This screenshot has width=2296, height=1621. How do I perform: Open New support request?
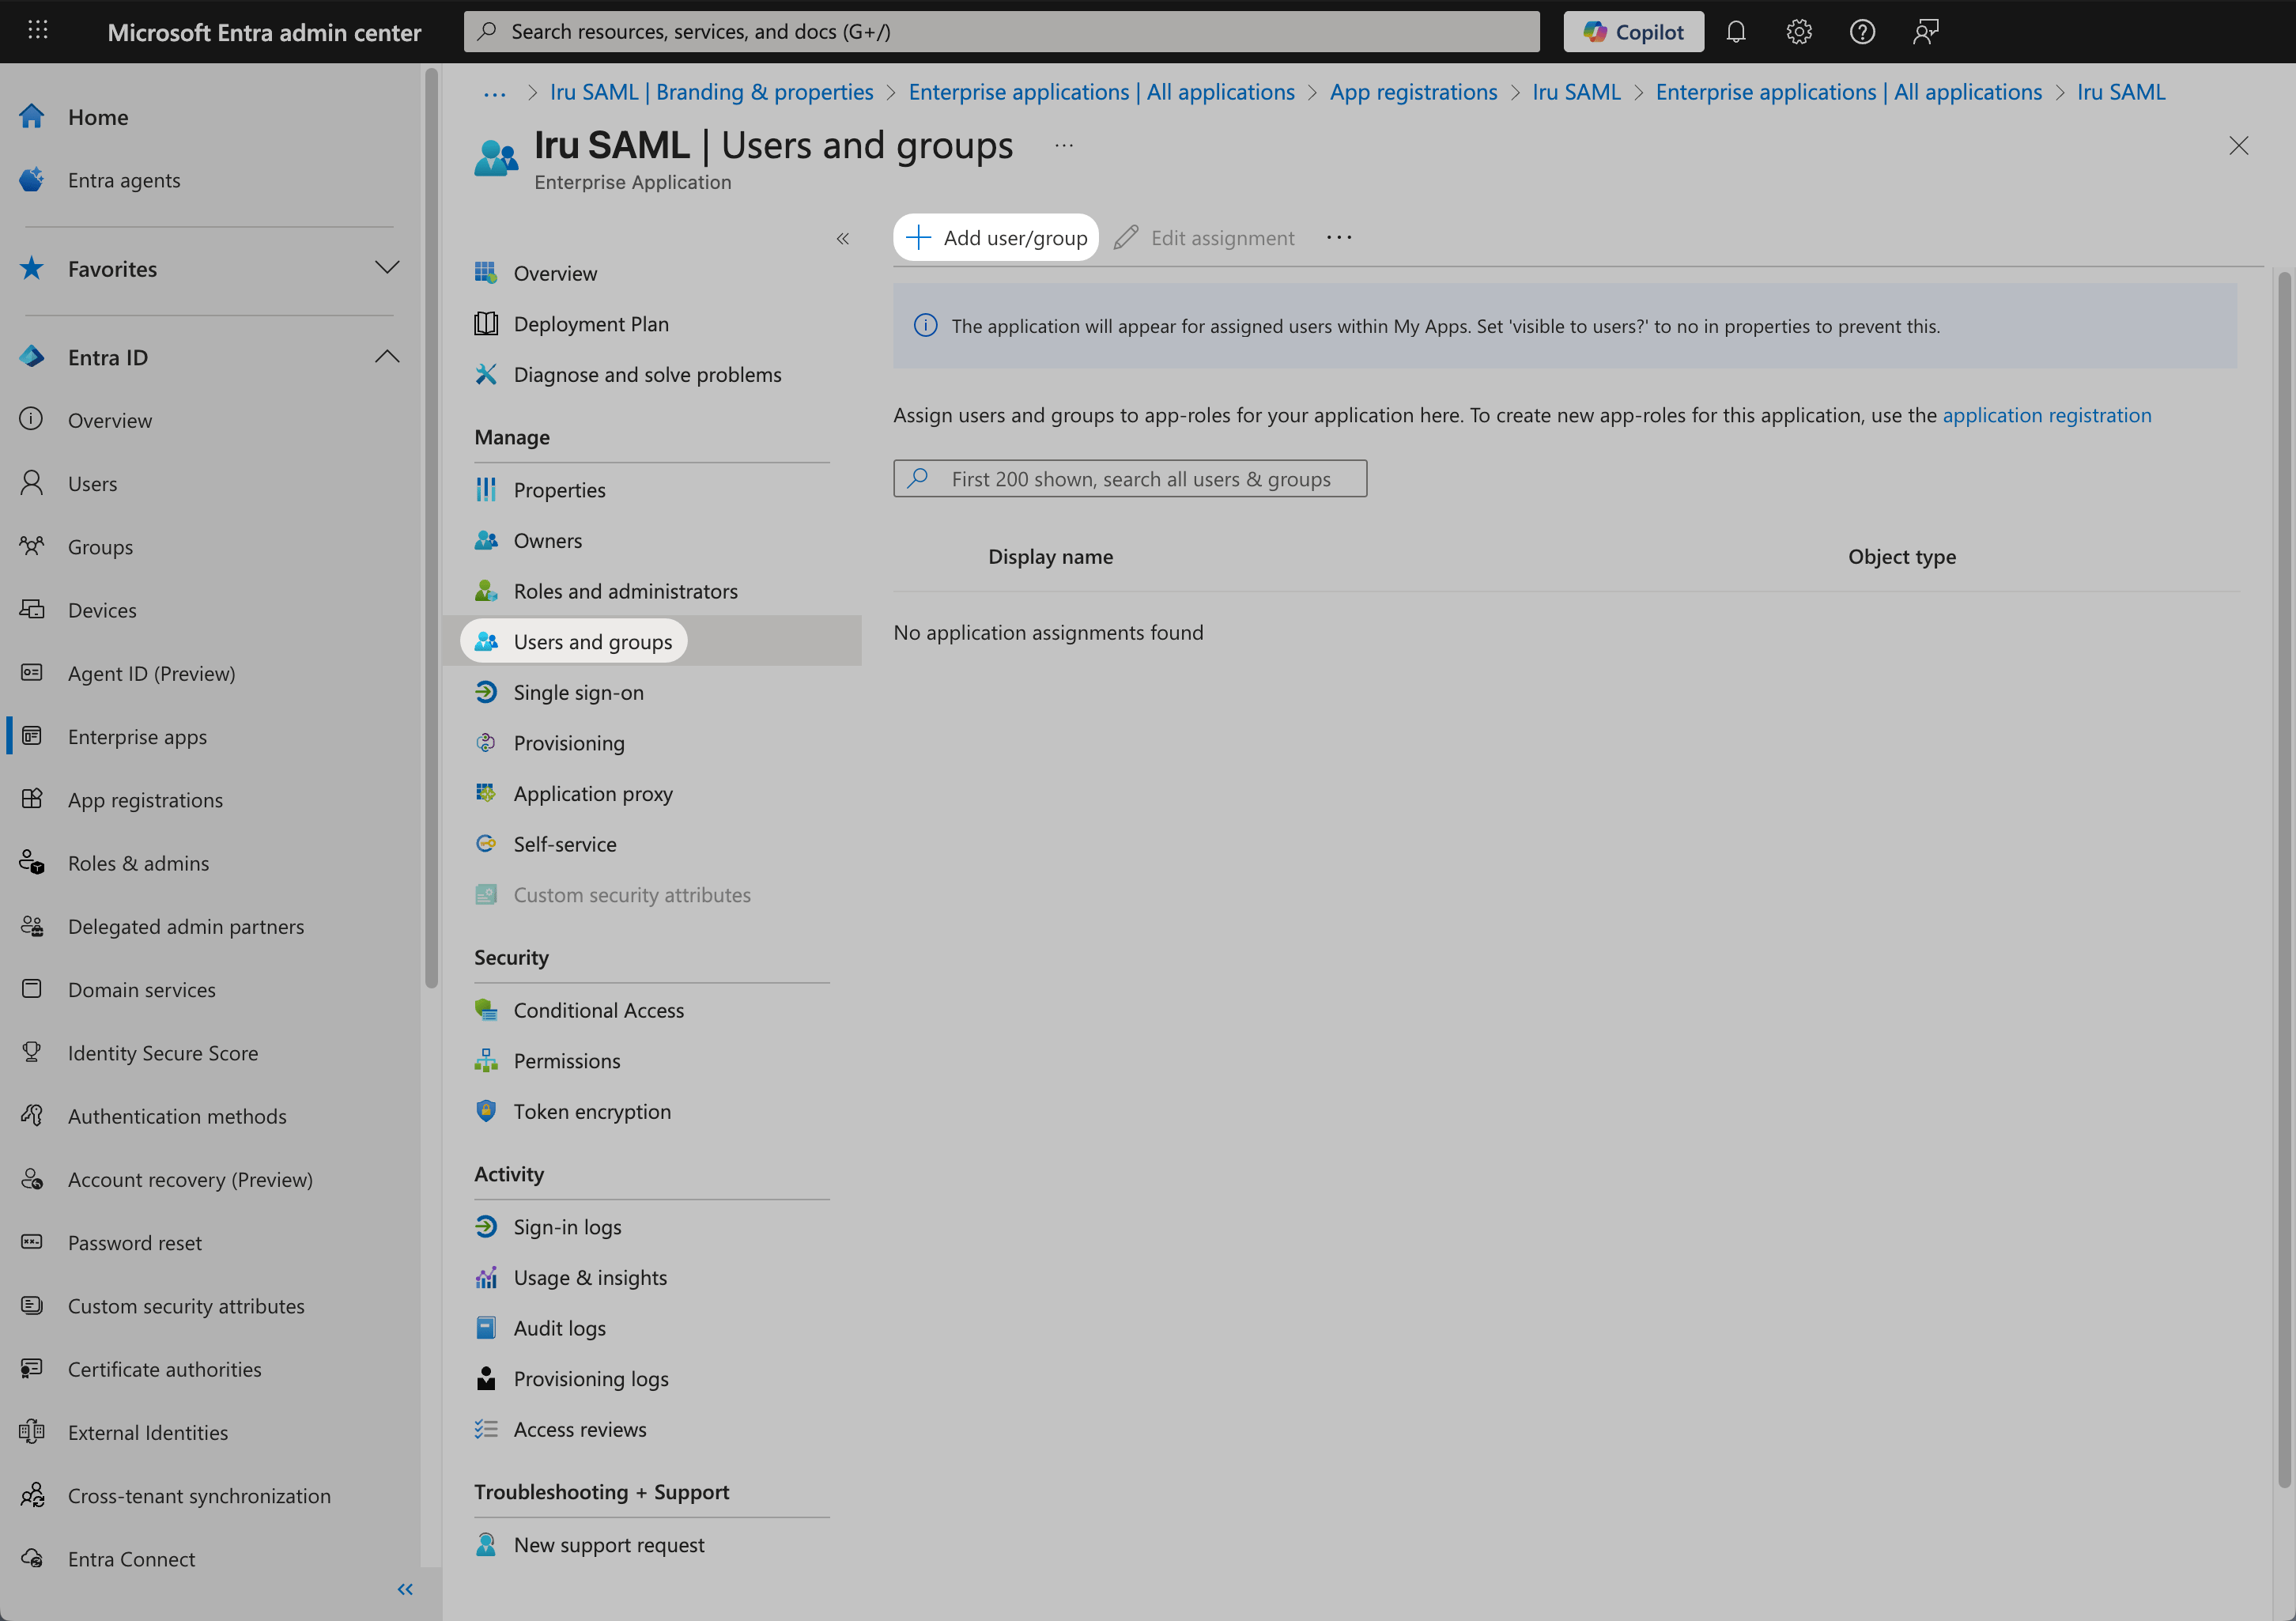click(x=608, y=1545)
